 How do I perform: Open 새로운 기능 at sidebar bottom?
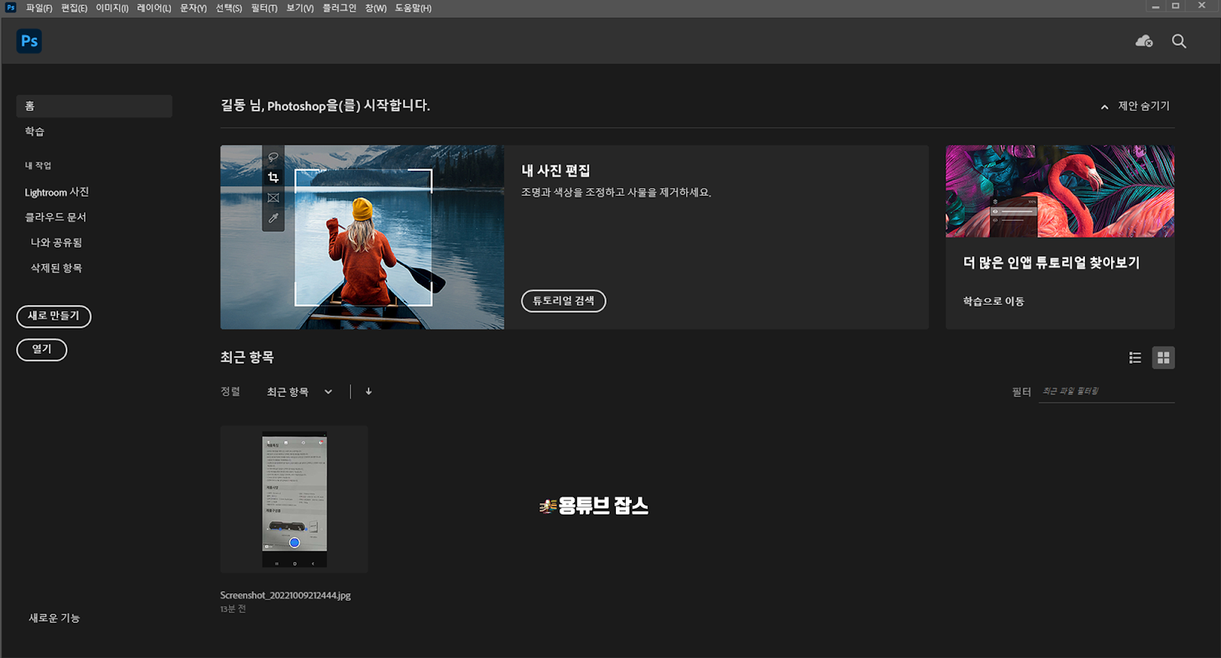[54, 618]
